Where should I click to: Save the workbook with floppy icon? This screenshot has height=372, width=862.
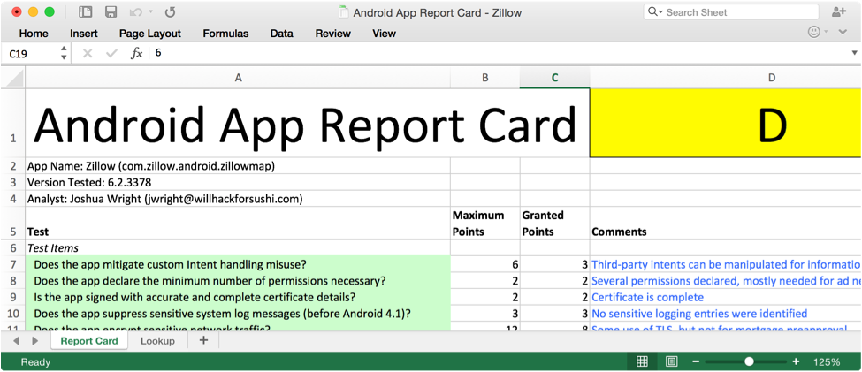pos(111,12)
